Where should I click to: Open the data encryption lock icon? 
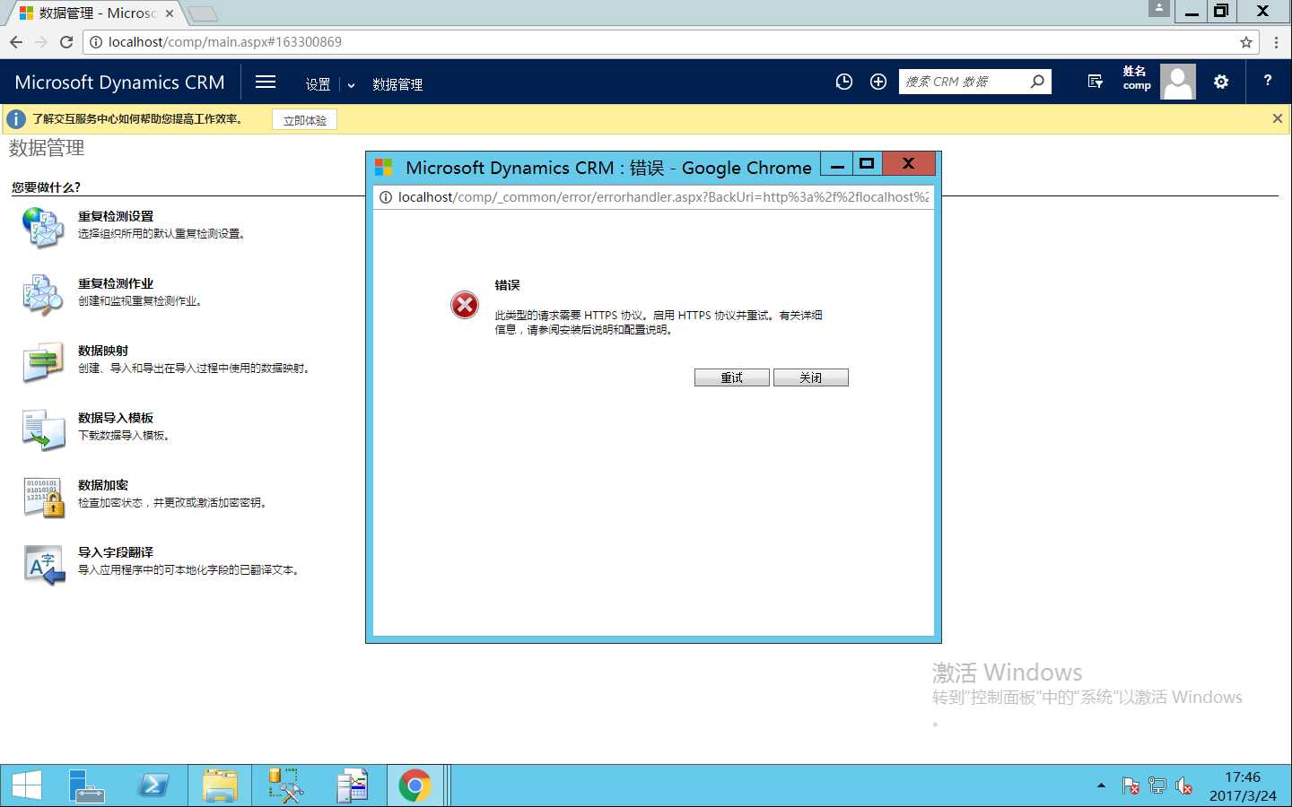[43, 497]
